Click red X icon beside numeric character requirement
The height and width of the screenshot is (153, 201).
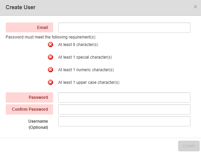point(51,70)
